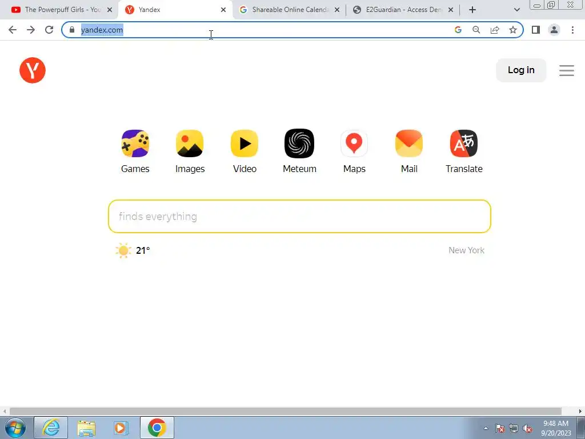Open a new tab with plus button
The image size is (585, 439).
point(472,10)
